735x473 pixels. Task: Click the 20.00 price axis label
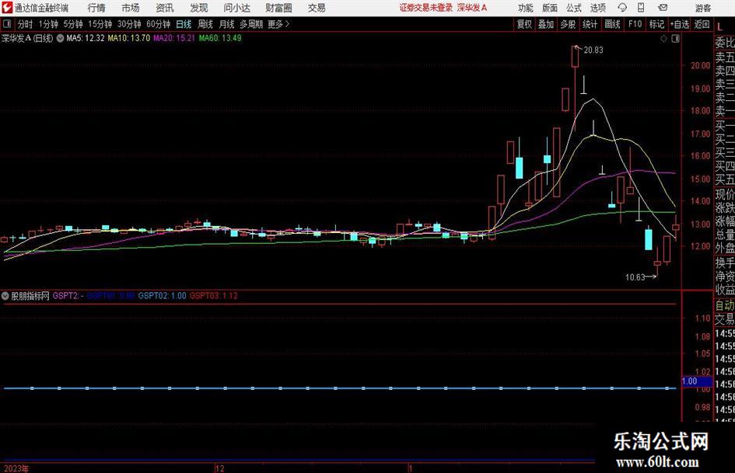pyautogui.click(x=701, y=65)
